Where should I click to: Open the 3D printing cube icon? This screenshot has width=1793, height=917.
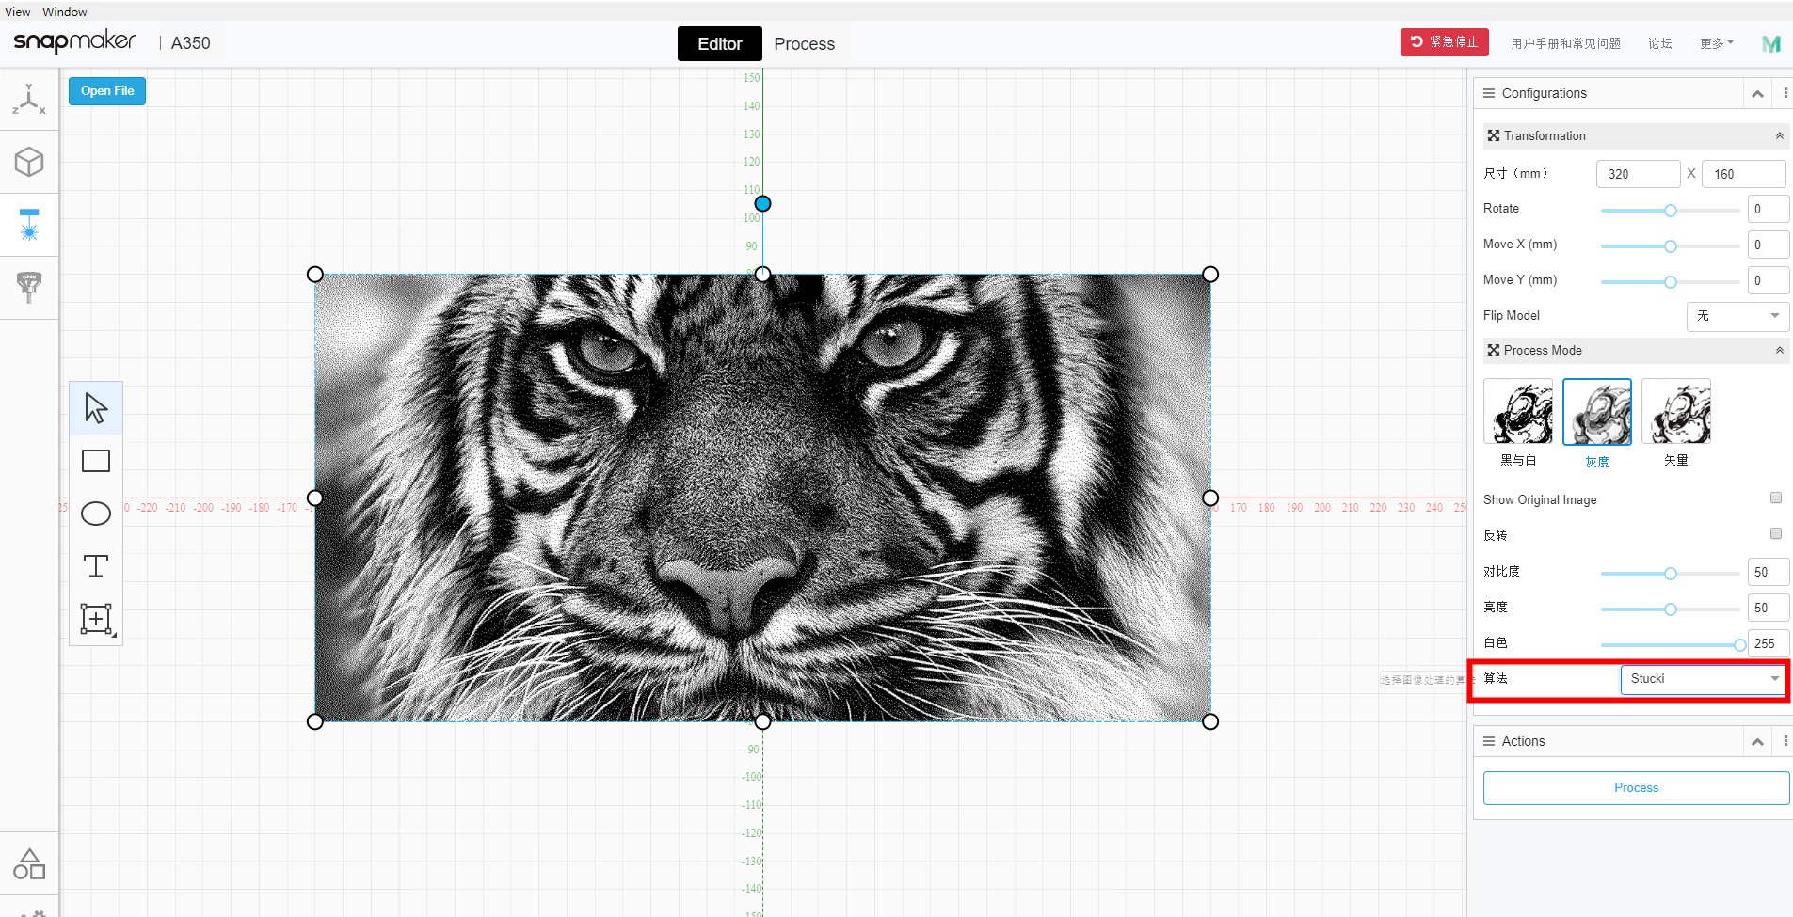(29, 162)
